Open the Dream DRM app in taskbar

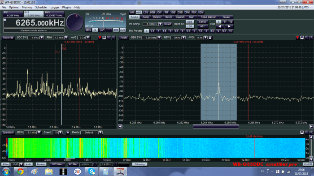78,172
